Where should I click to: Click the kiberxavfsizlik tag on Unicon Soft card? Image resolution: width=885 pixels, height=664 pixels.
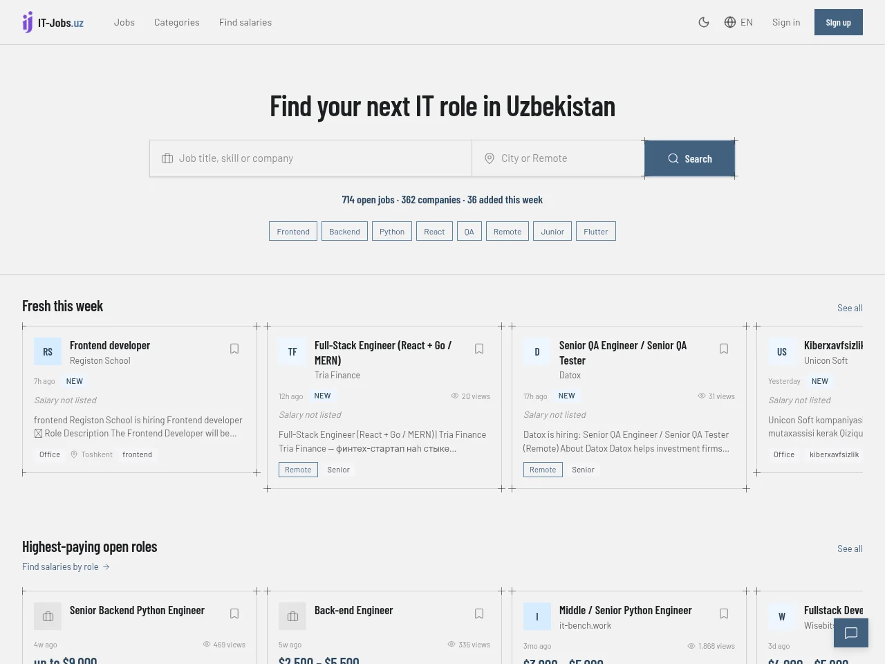pos(834,454)
